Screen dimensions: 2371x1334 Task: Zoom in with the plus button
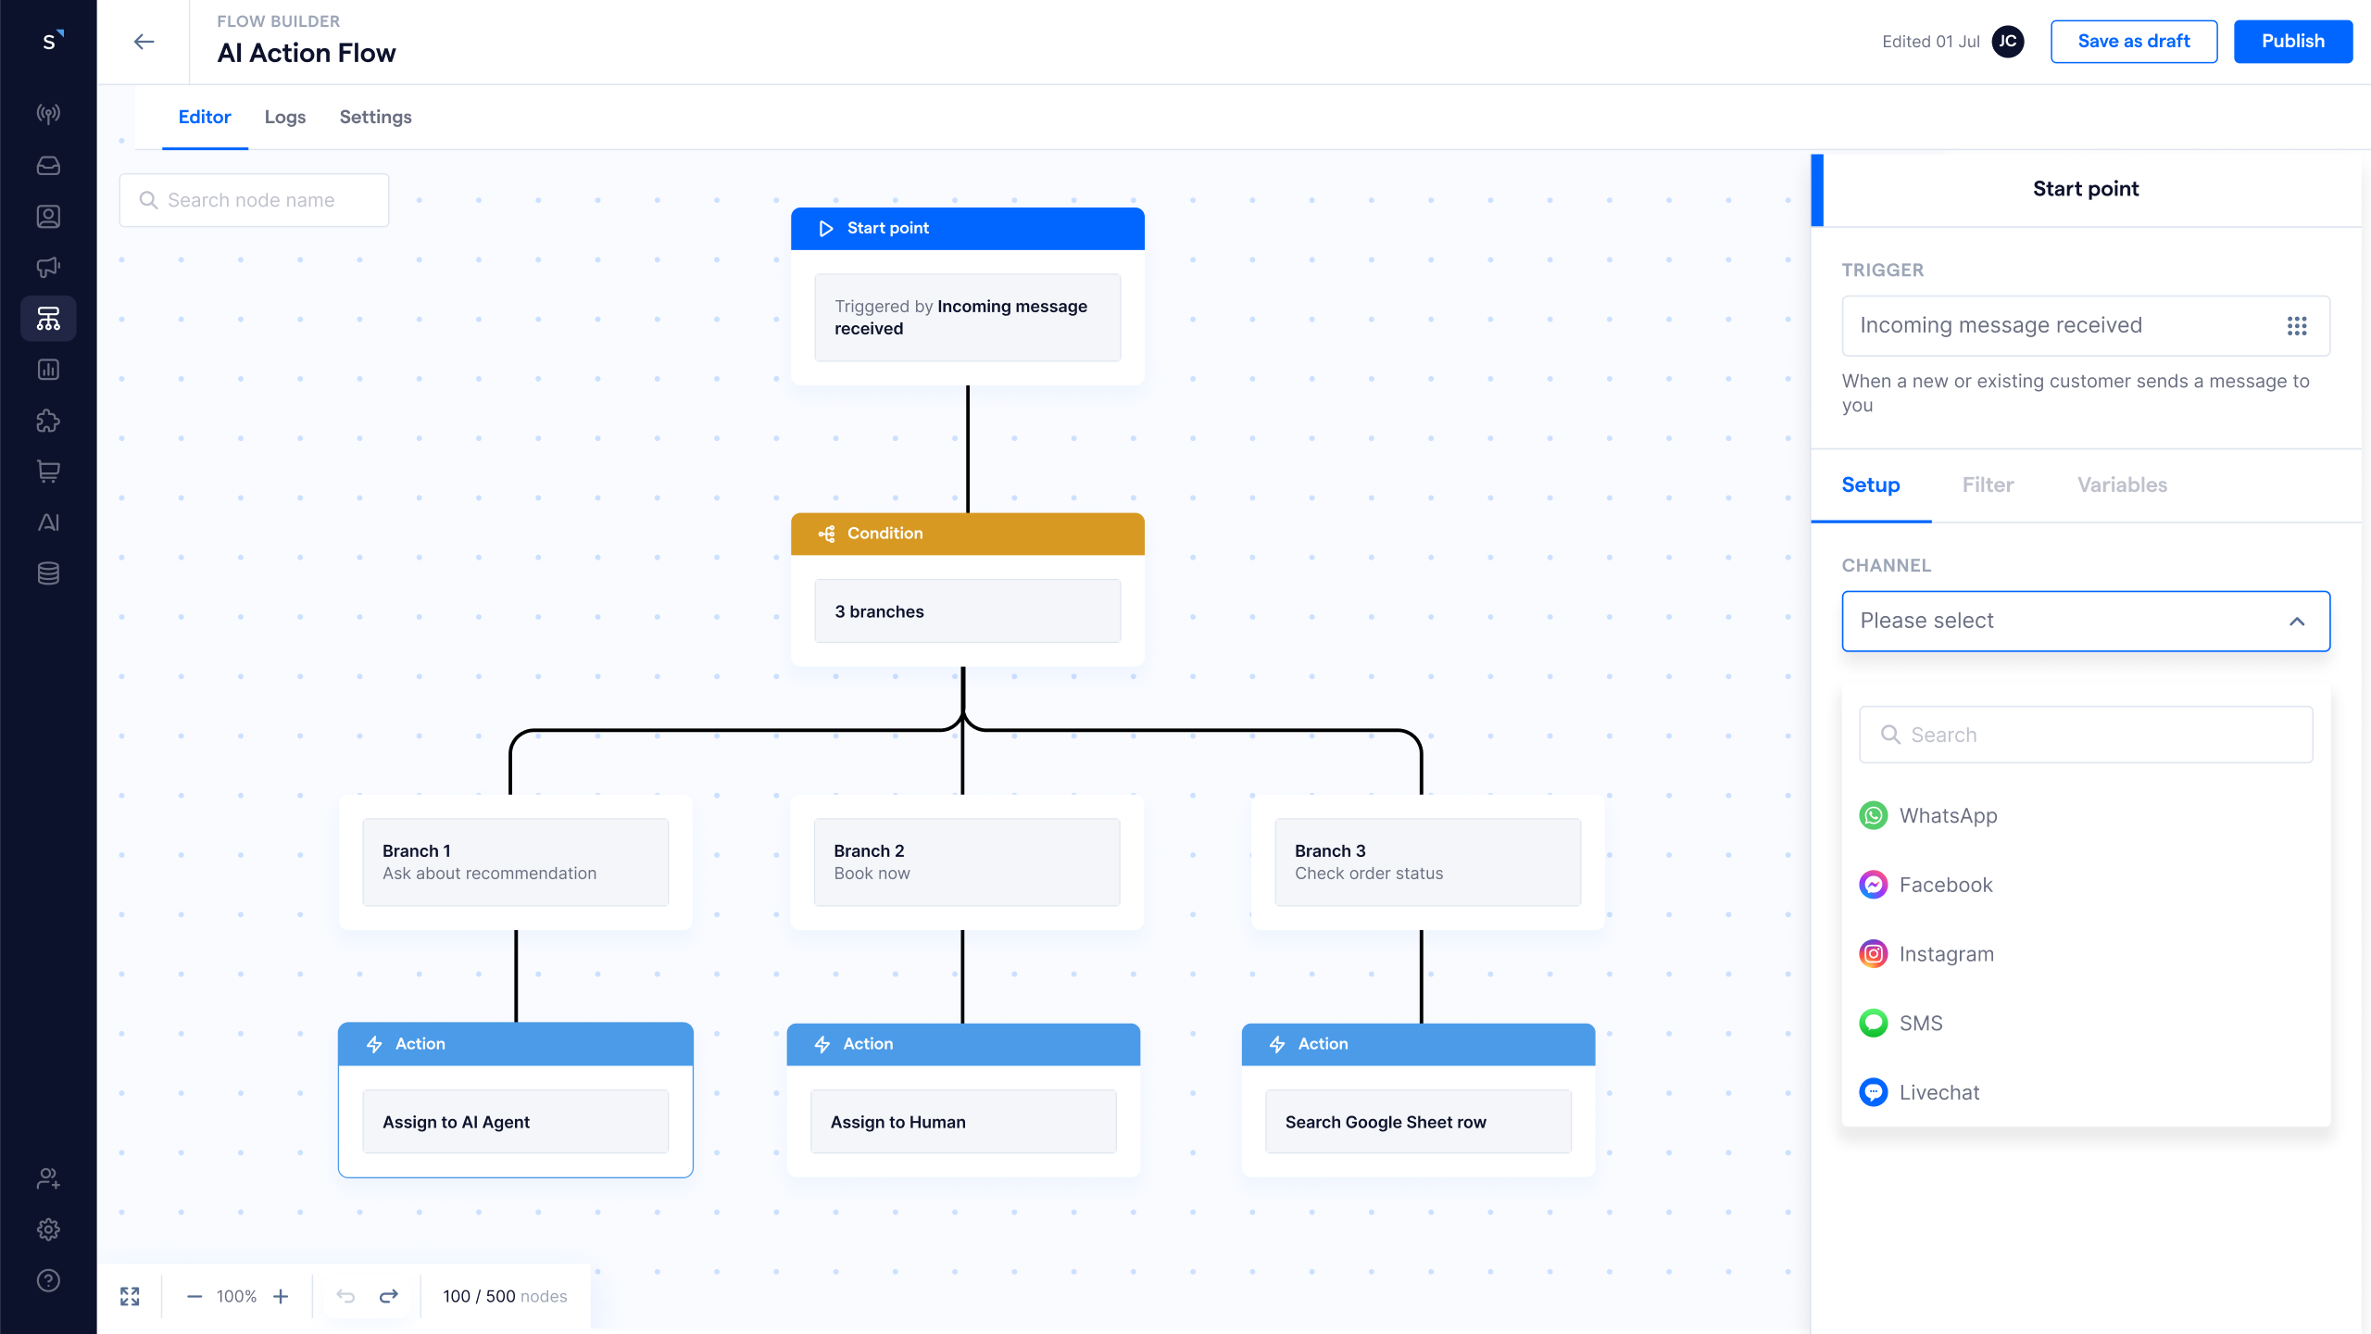pos(281,1296)
